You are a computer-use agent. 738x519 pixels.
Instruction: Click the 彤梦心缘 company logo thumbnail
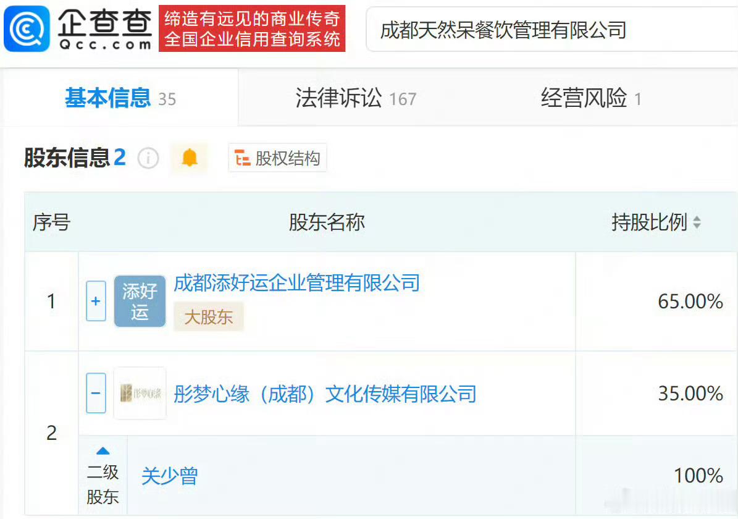[140, 393]
